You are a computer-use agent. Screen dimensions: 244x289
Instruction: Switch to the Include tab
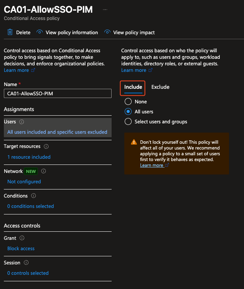(133, 87)
